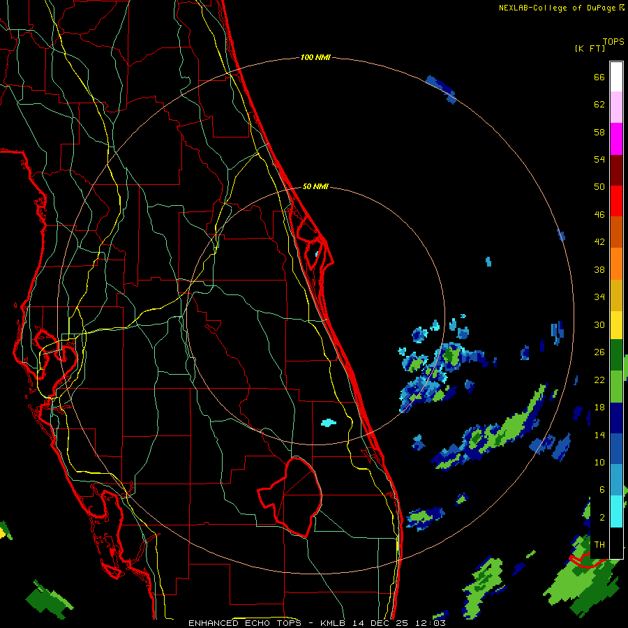Select the cyan legend swatch
The image size is (628, 628).
(616, 511)
